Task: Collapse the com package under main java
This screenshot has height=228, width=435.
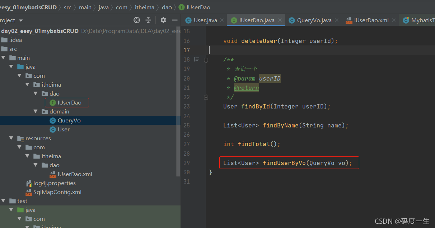Action: coord(19,76)
